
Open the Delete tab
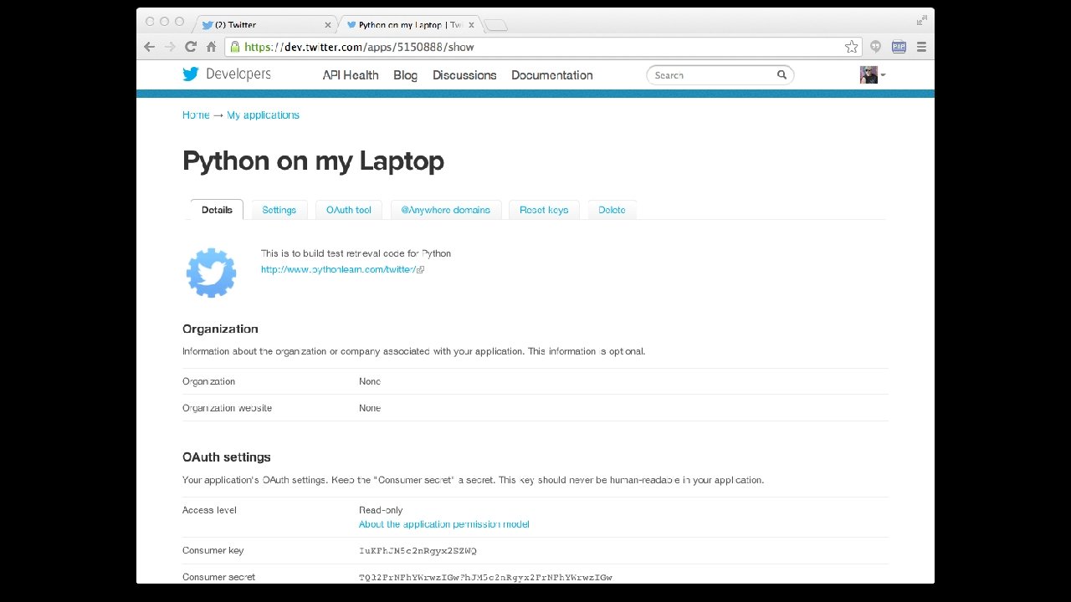(612, 210)
